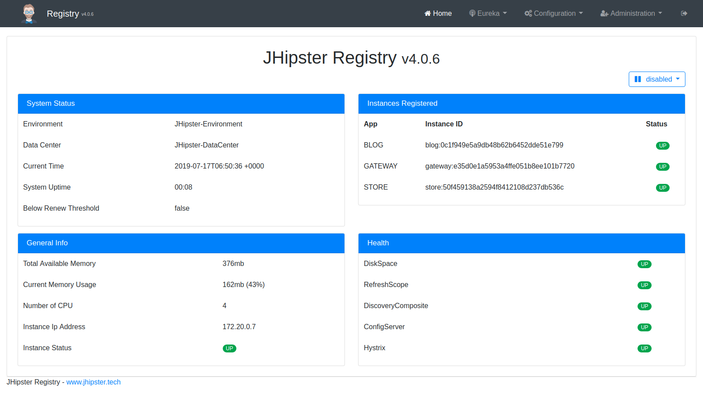Screen dimensions: 703x395
Task: Toggle the disabled auto-refresh selector
Action: tap(657, 79)
